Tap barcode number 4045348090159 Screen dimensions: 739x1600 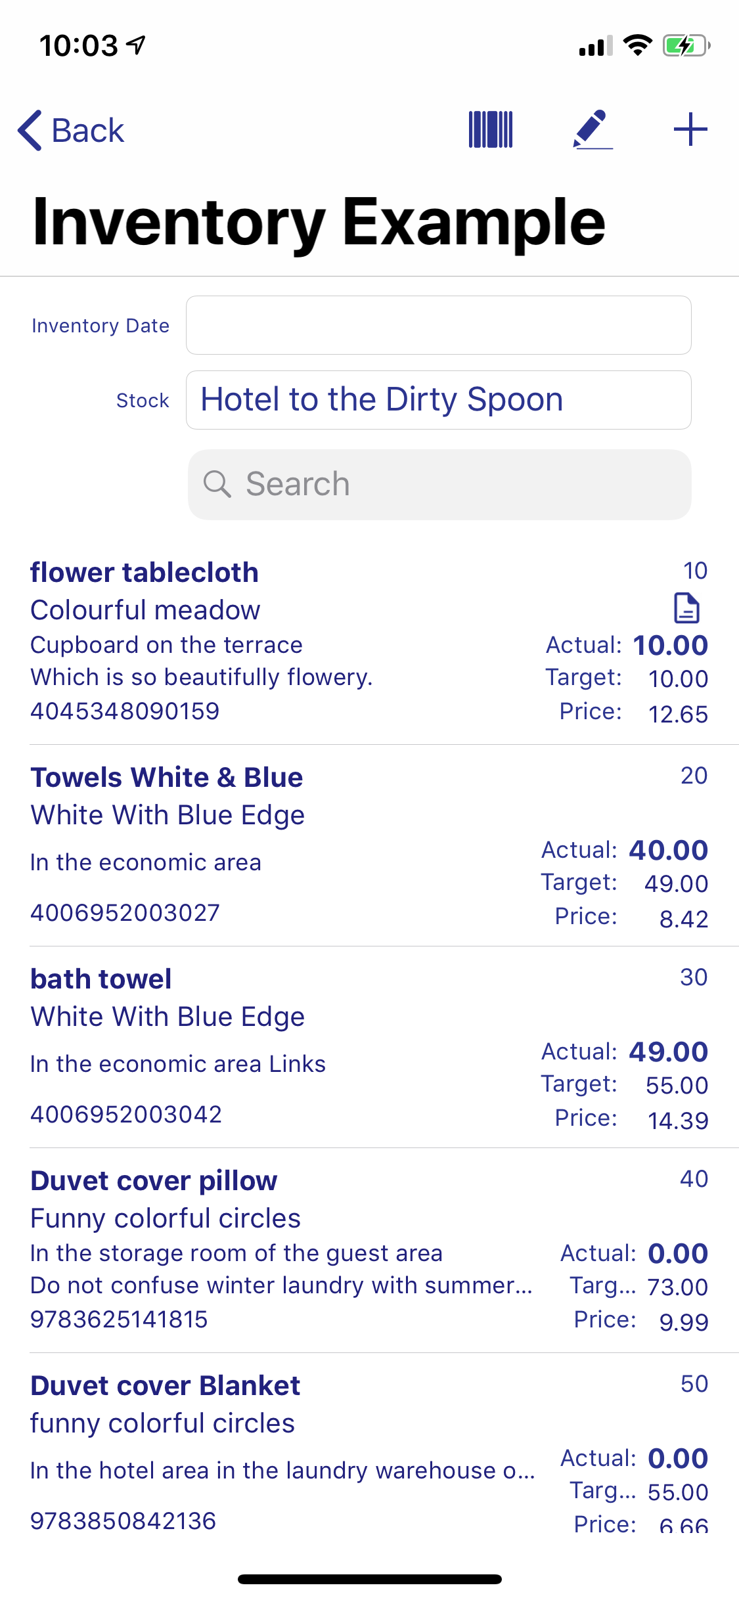click(x=125, y=711)
